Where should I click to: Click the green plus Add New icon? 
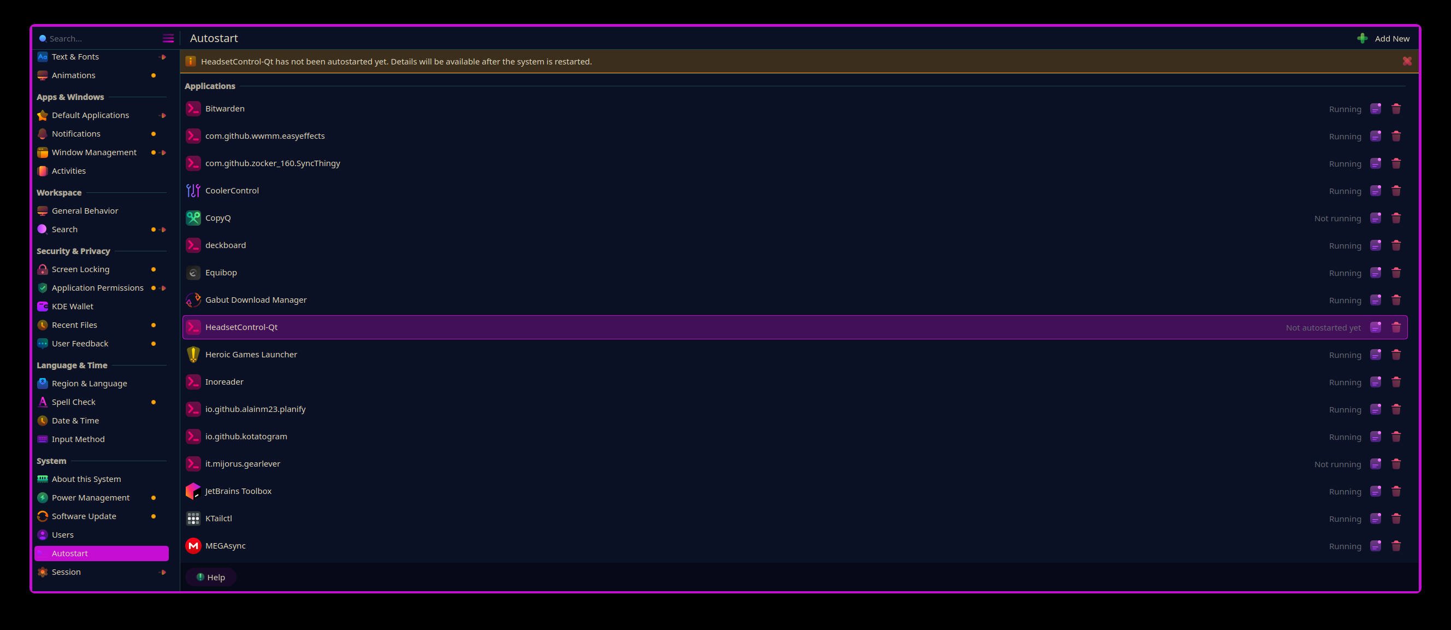(x=1362, y=38)
